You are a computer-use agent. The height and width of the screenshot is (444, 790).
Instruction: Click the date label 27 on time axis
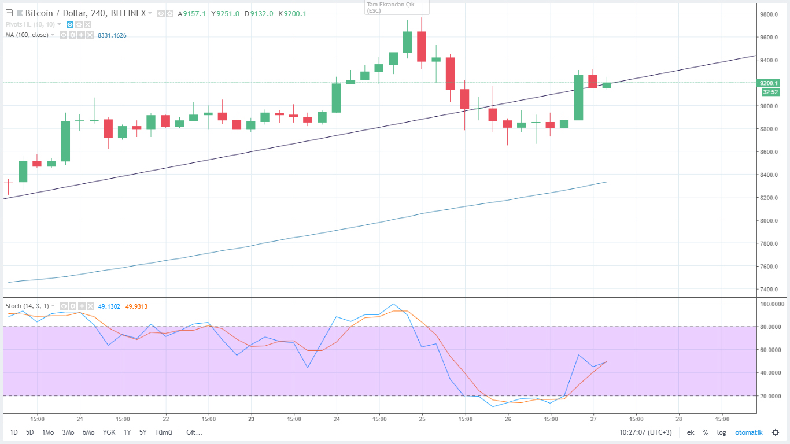click(593, 419)
